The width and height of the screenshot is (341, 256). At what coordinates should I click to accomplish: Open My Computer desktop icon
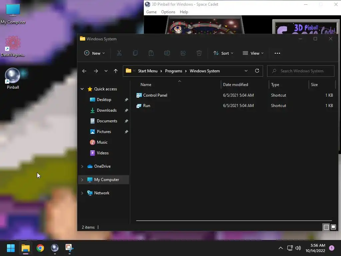click(13, 14)
